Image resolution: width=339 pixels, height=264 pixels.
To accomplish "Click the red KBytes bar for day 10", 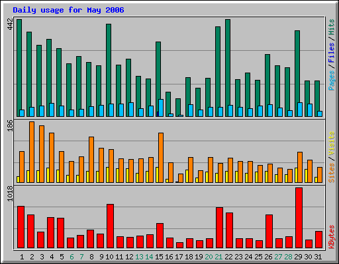I will click(x=110, y=226).
